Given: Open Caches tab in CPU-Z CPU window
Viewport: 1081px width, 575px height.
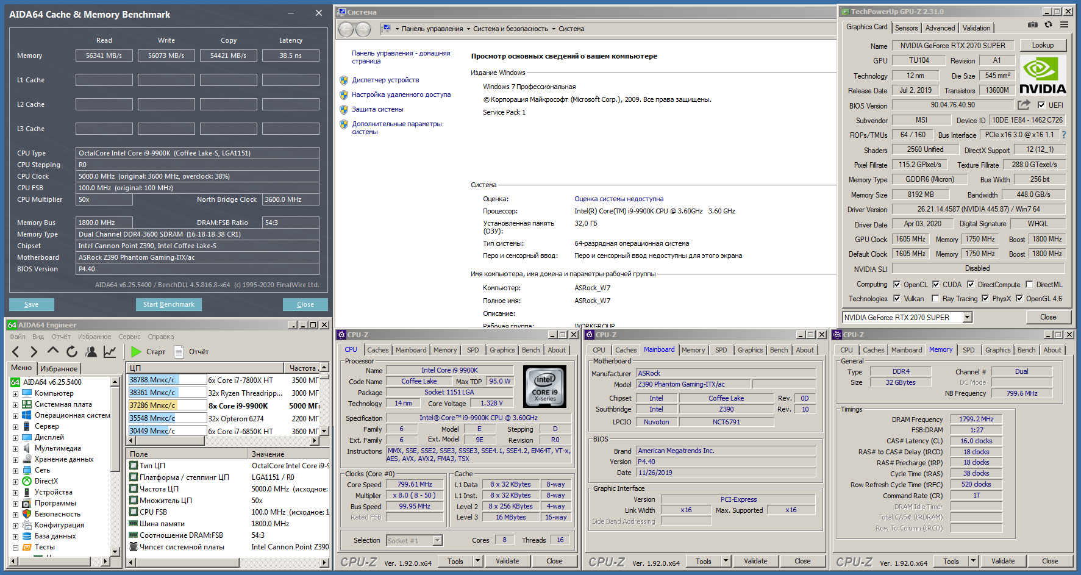Looking at the screenshot, I should (377, 350).
